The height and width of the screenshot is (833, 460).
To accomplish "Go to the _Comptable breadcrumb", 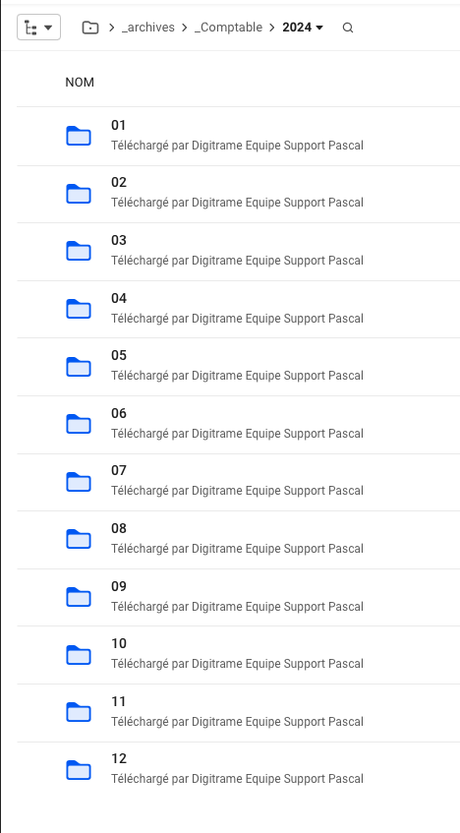I will pos(228,28).
